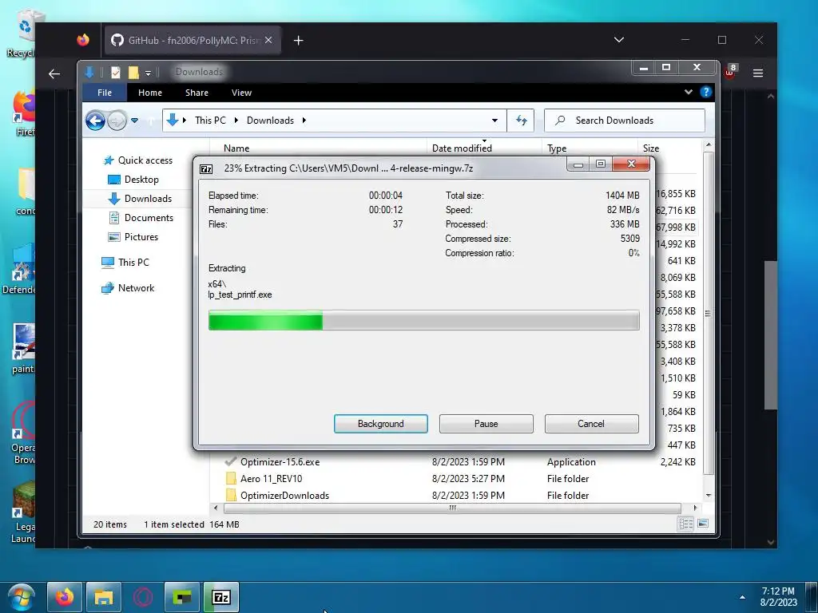Select Optimizer-15.6.exe file

tap(280, 462)
